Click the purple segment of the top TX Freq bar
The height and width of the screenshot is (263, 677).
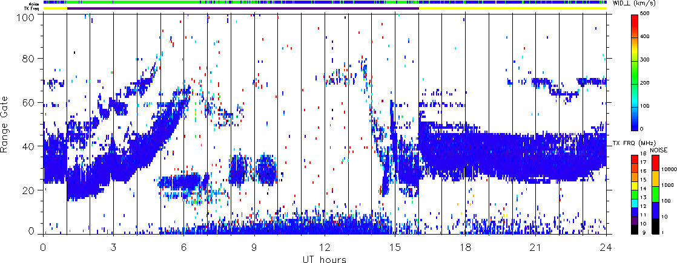(242, 8)
